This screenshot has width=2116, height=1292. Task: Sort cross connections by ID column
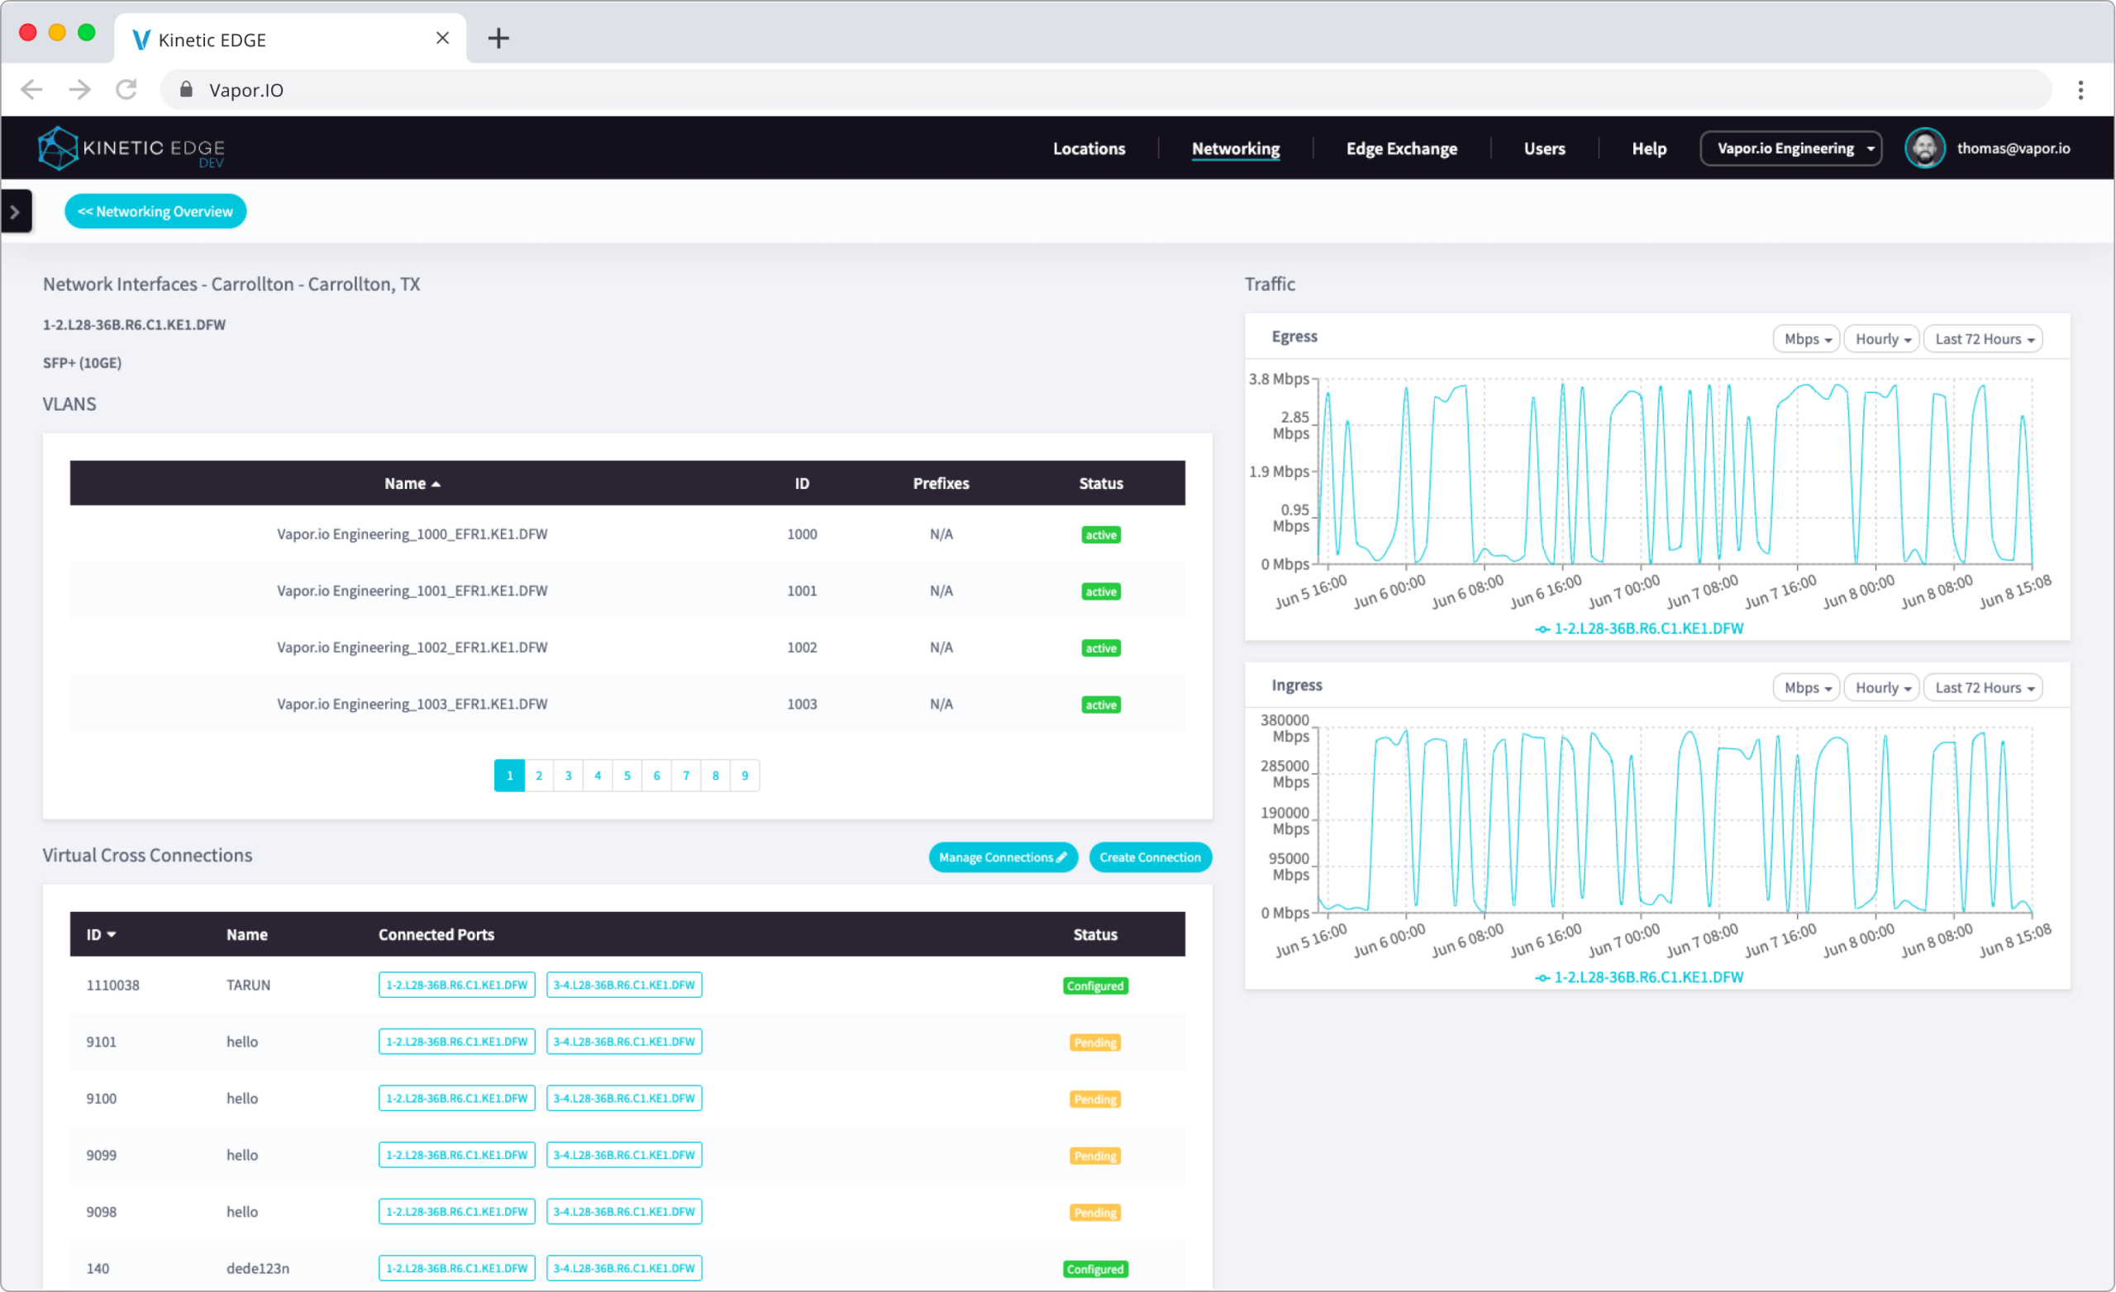102,935
